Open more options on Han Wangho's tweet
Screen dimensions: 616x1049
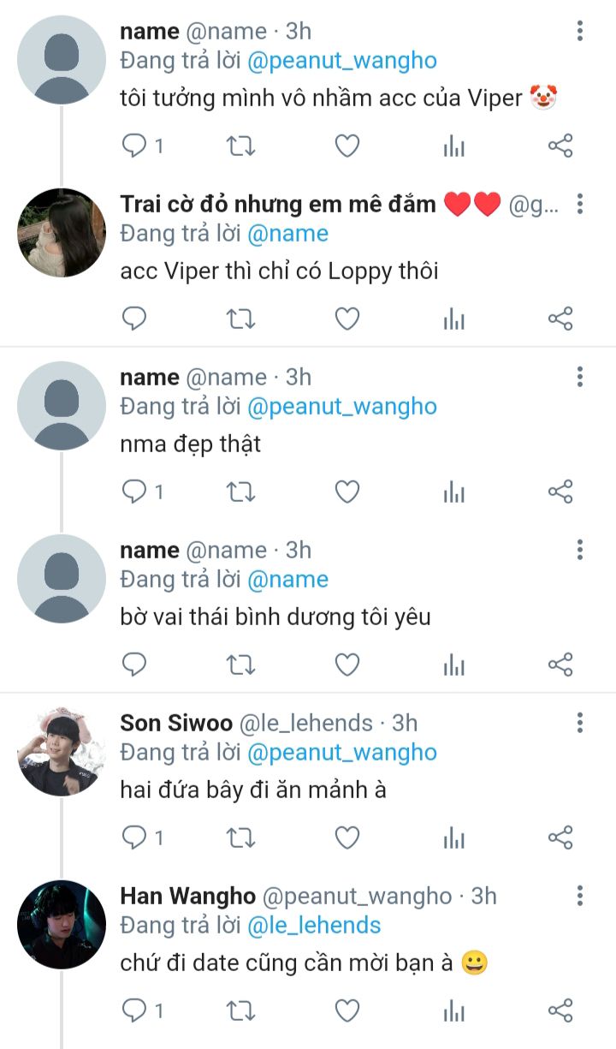click(x=580, y=896)
